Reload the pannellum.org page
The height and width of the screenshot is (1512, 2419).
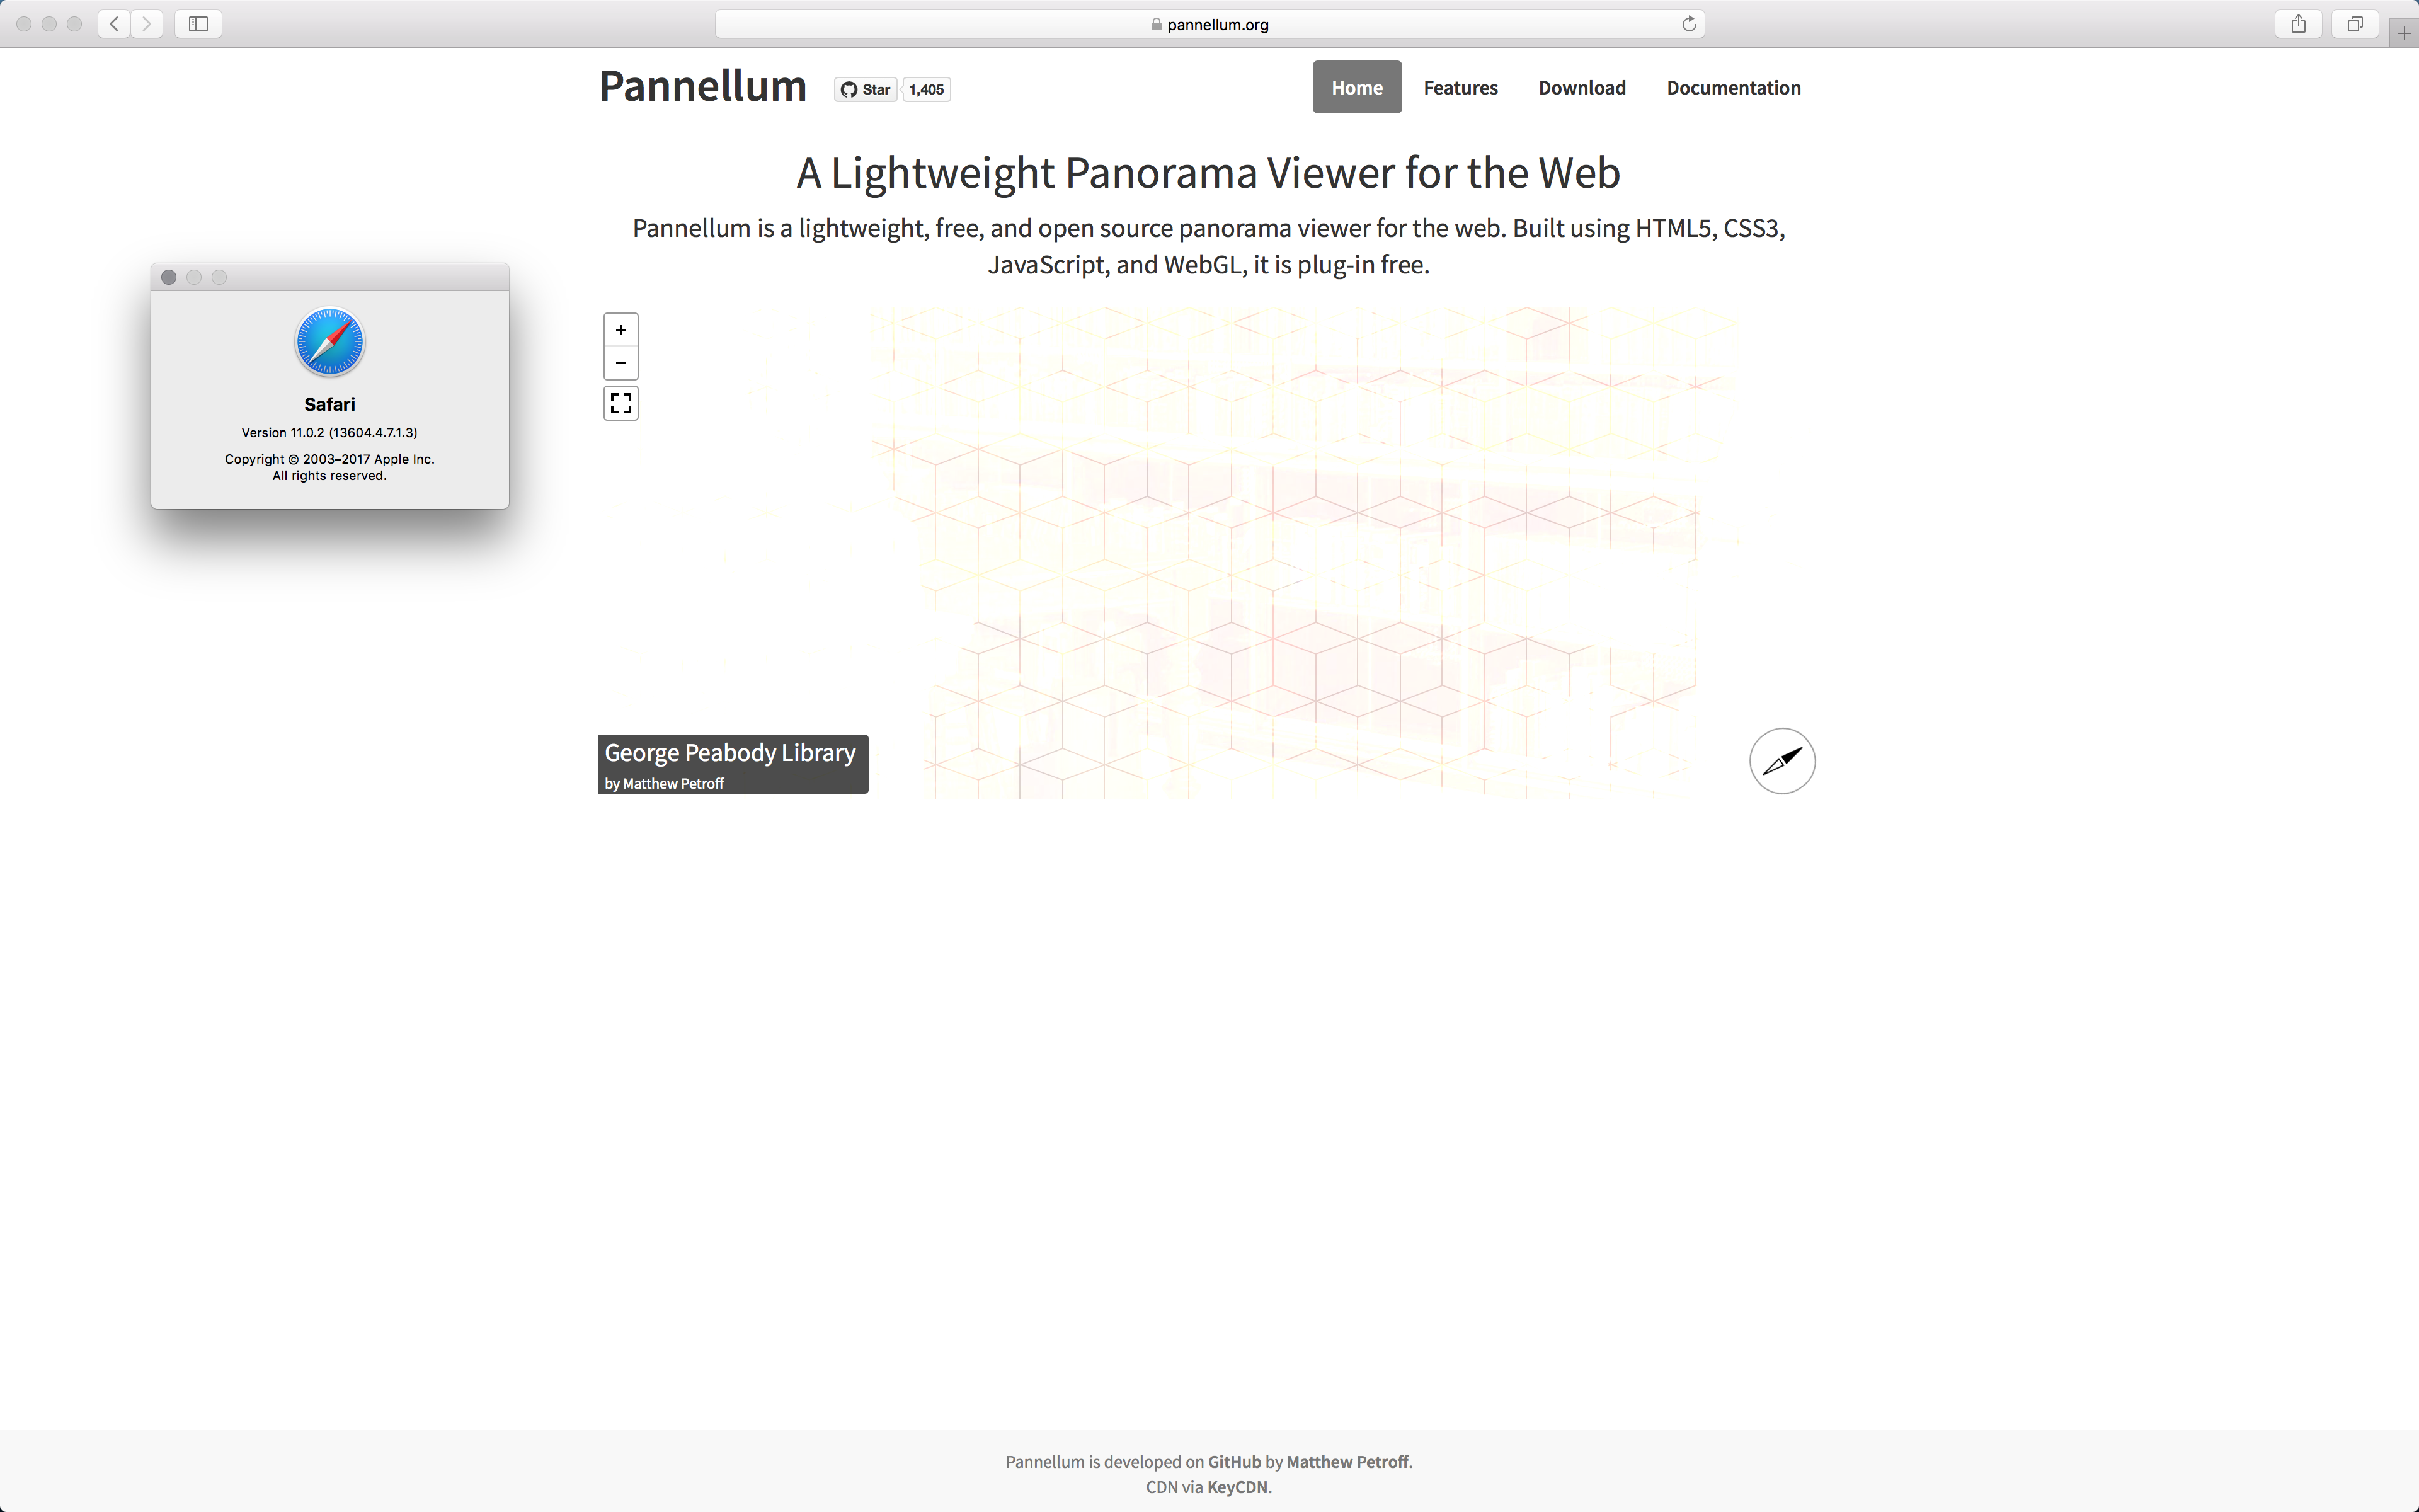click(1688, 24)
